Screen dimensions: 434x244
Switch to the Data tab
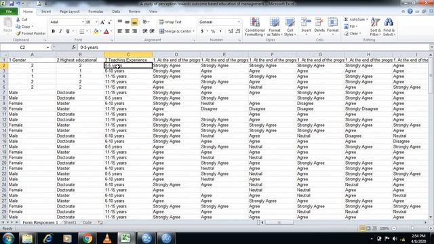click(116, 12)
